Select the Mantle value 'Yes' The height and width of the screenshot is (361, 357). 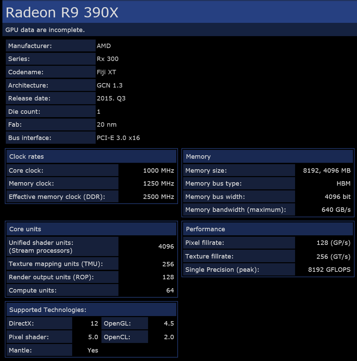[93, 351]
